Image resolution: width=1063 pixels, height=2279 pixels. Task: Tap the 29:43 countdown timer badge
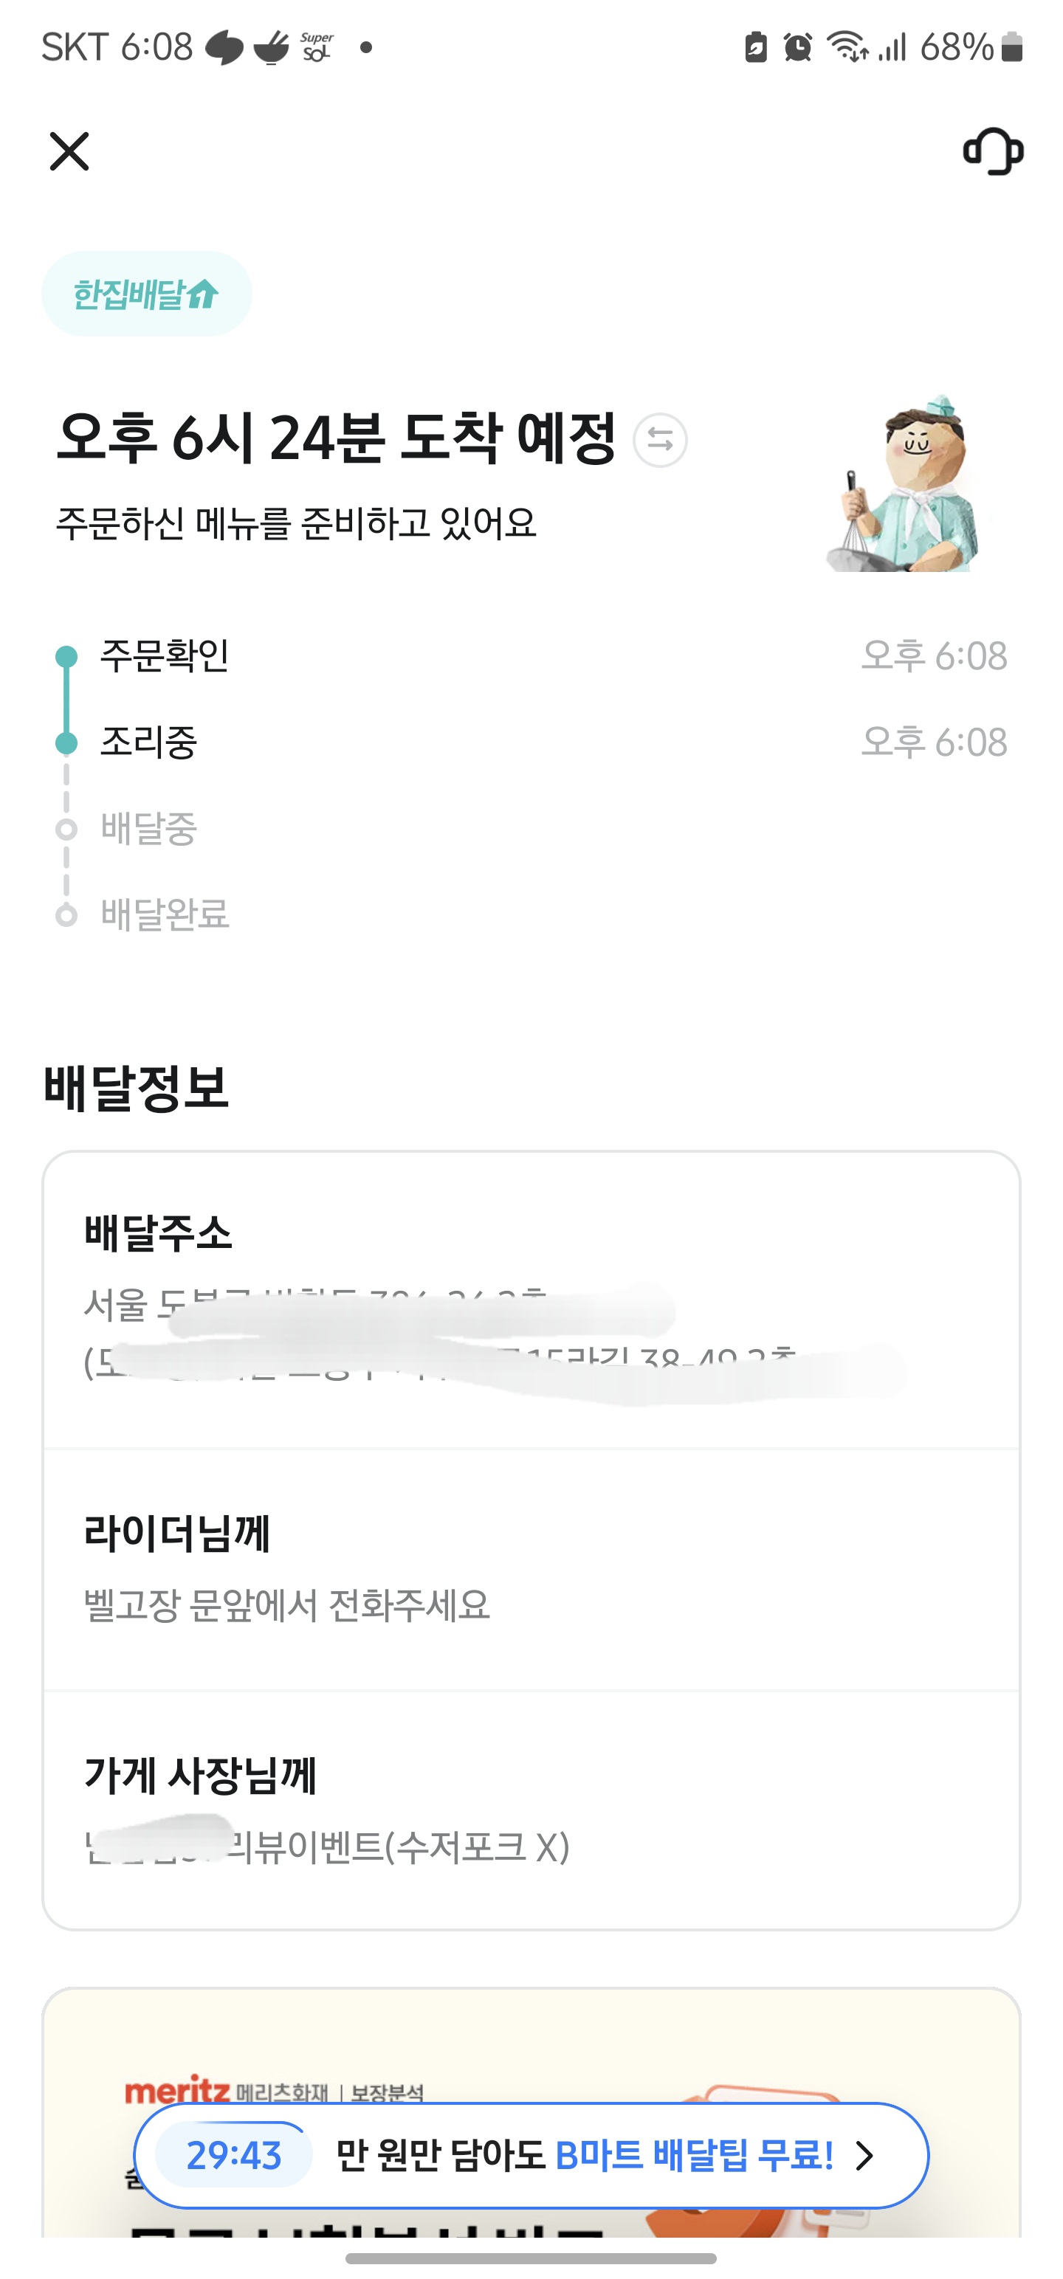(234, 2156)
